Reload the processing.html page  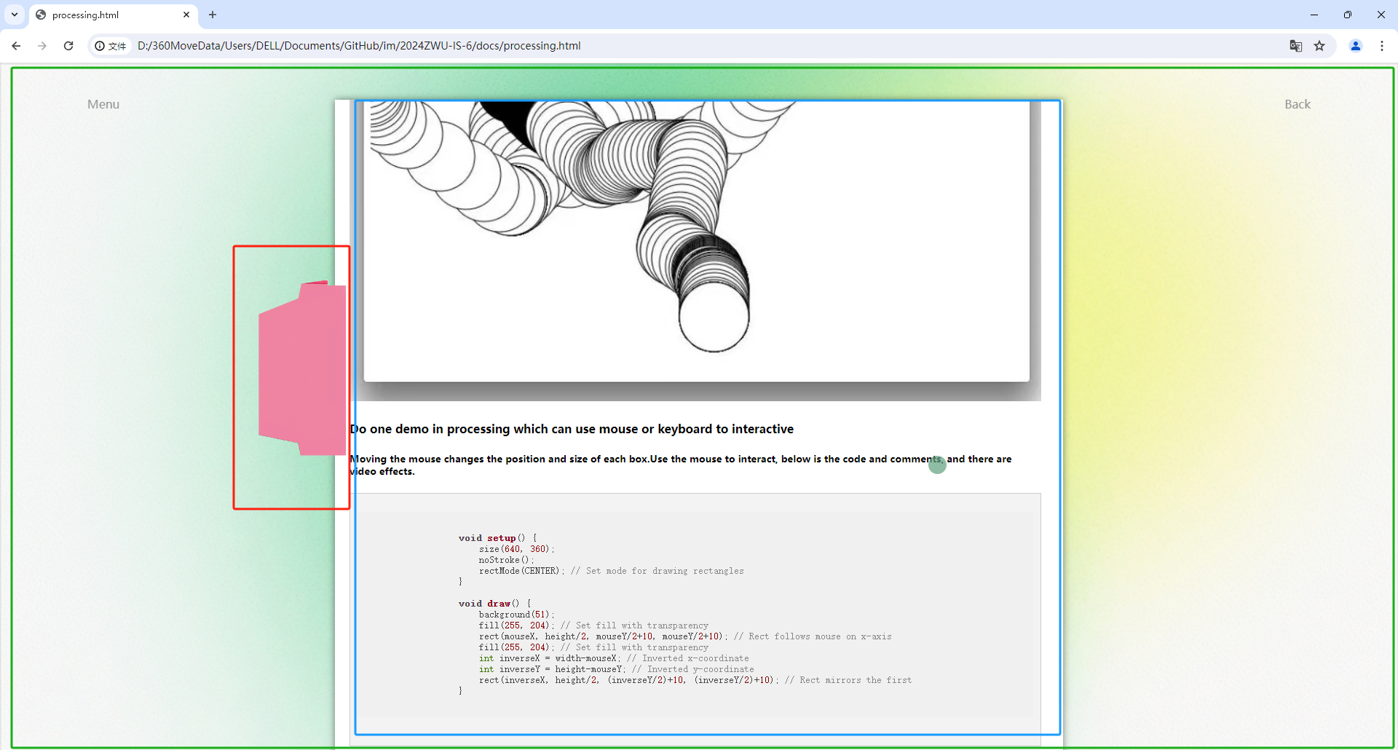[68, 46]
